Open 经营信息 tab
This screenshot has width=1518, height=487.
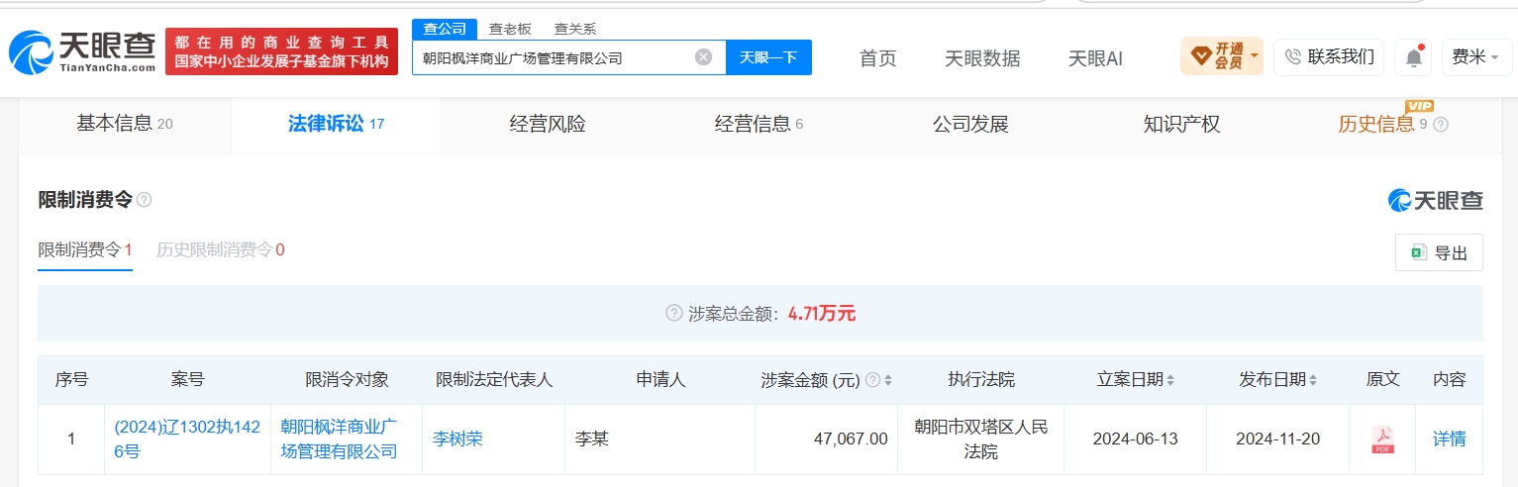[759, 124]
